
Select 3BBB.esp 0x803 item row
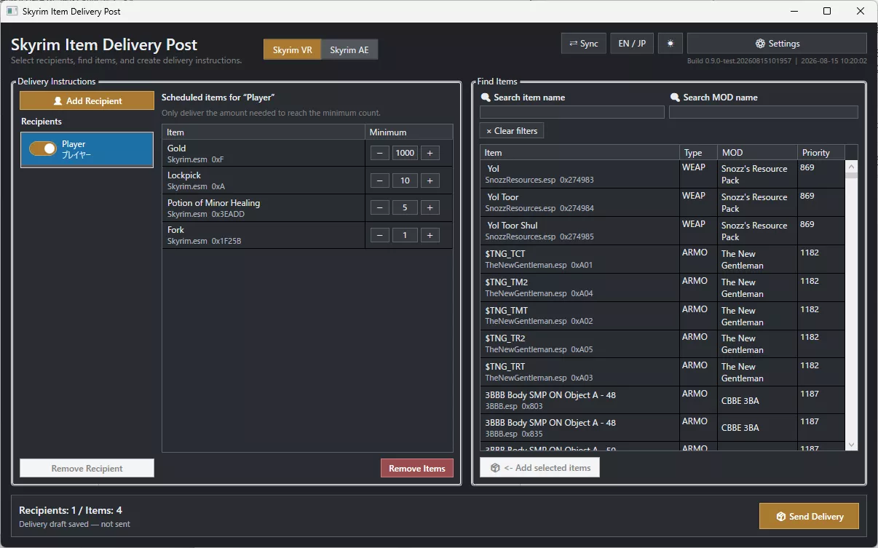[x=663, y=400]
